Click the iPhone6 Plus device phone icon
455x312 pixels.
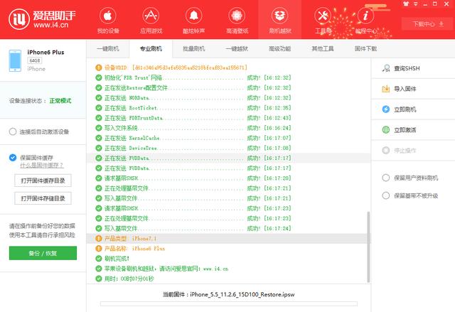point(15,60)
